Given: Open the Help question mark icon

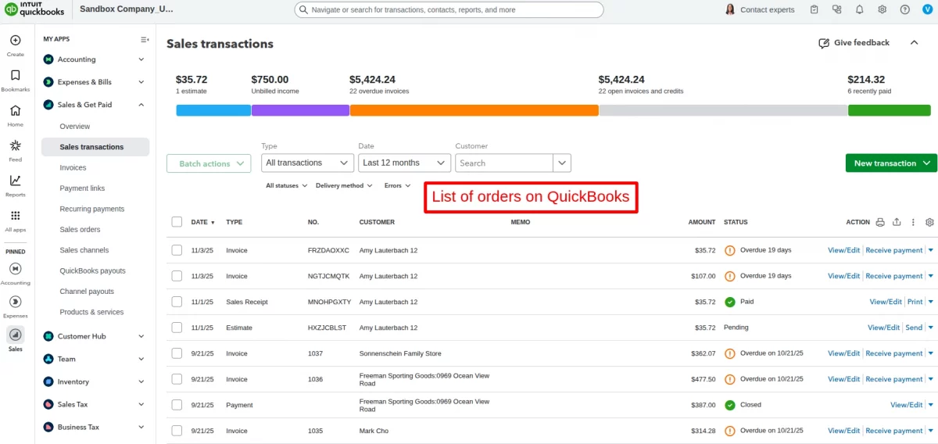Looking at the screenshot, I should (x=904, y=9).
